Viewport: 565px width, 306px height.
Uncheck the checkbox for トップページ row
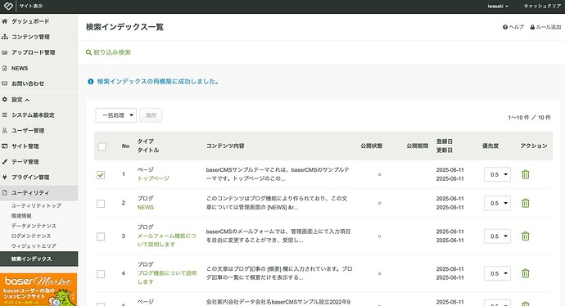click(101, 175)
